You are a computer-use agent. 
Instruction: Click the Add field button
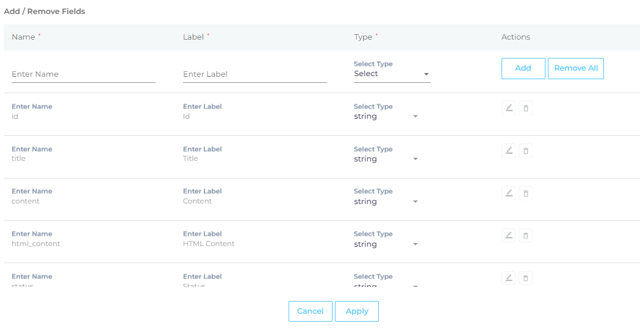[x=523, y=68]
